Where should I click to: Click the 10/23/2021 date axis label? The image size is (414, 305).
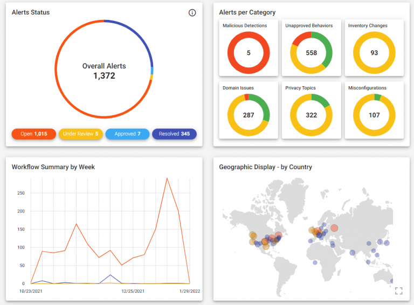[31, 292]
